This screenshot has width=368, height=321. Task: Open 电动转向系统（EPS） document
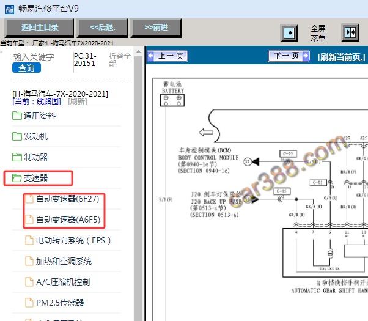point(73,240)
